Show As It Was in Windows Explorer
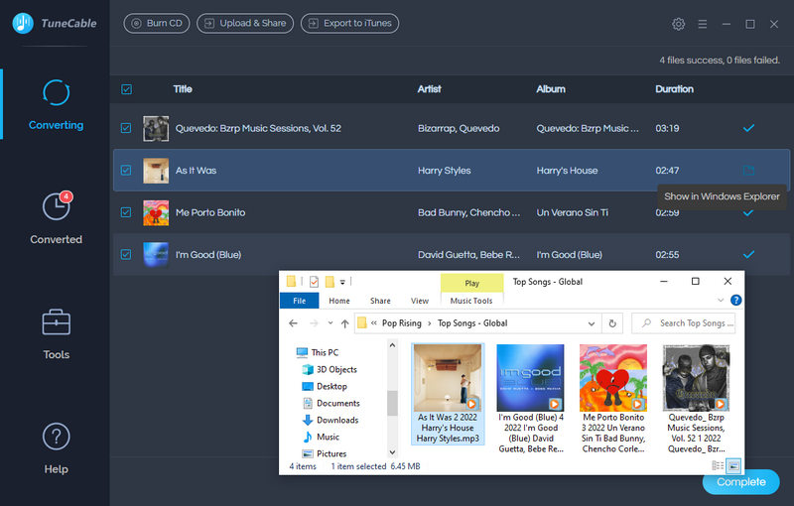The image size is (794, 506). click(x=748, y=171)
